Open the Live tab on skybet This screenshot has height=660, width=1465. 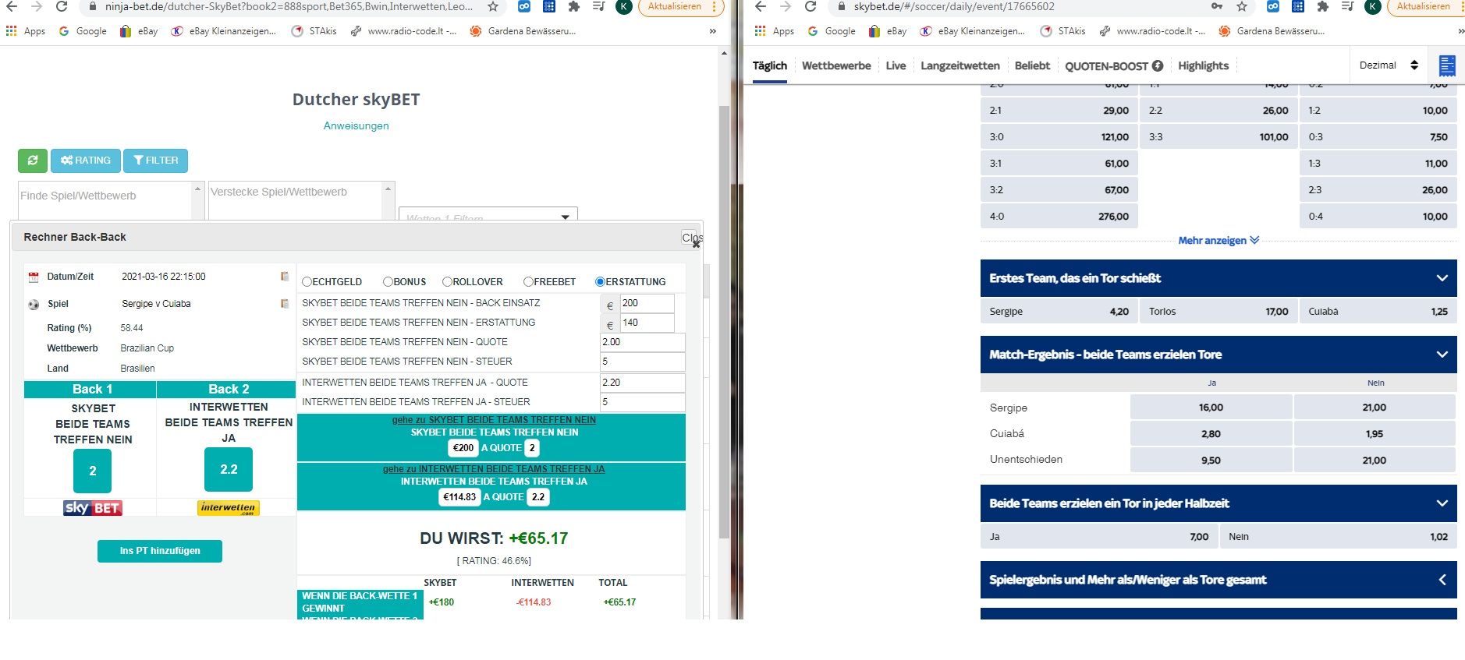[896, 65]
